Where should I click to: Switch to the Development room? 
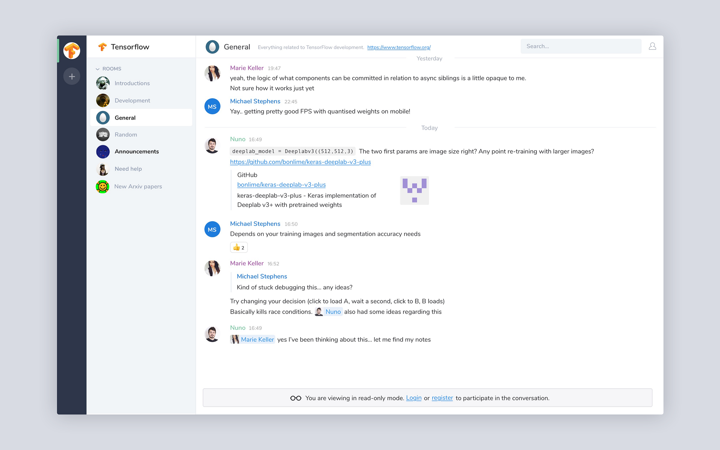point(132,100)
